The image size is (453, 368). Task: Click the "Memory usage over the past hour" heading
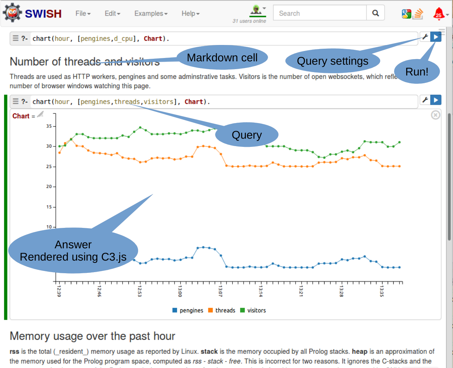point(92,336)
